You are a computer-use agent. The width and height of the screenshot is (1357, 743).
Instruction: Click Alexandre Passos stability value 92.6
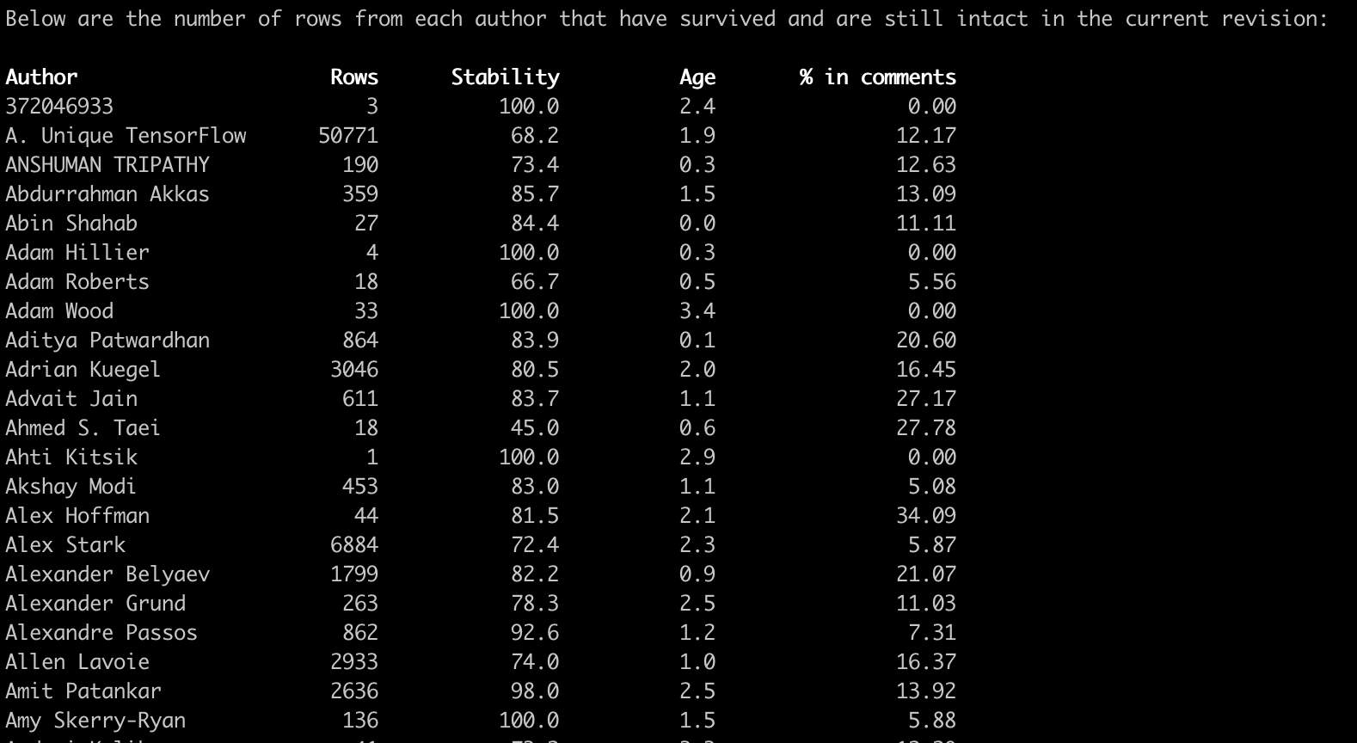click(x=534, y=633)
